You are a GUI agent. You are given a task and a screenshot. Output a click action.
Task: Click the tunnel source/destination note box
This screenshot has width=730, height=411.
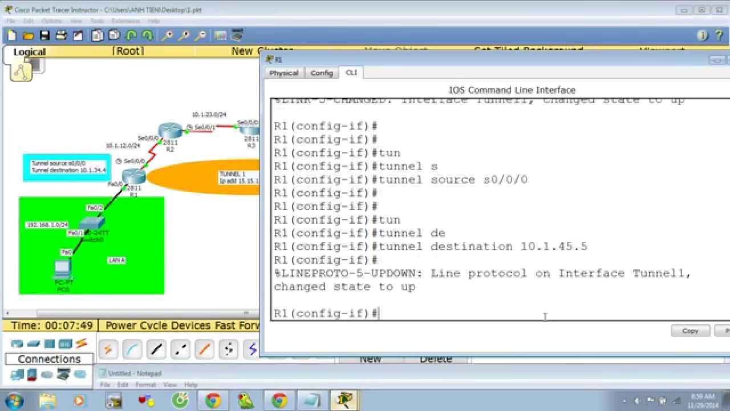67,167
